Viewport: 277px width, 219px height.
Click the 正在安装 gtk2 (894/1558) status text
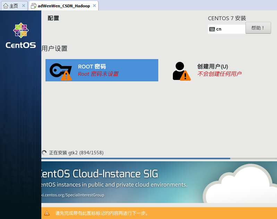point(76,153)
